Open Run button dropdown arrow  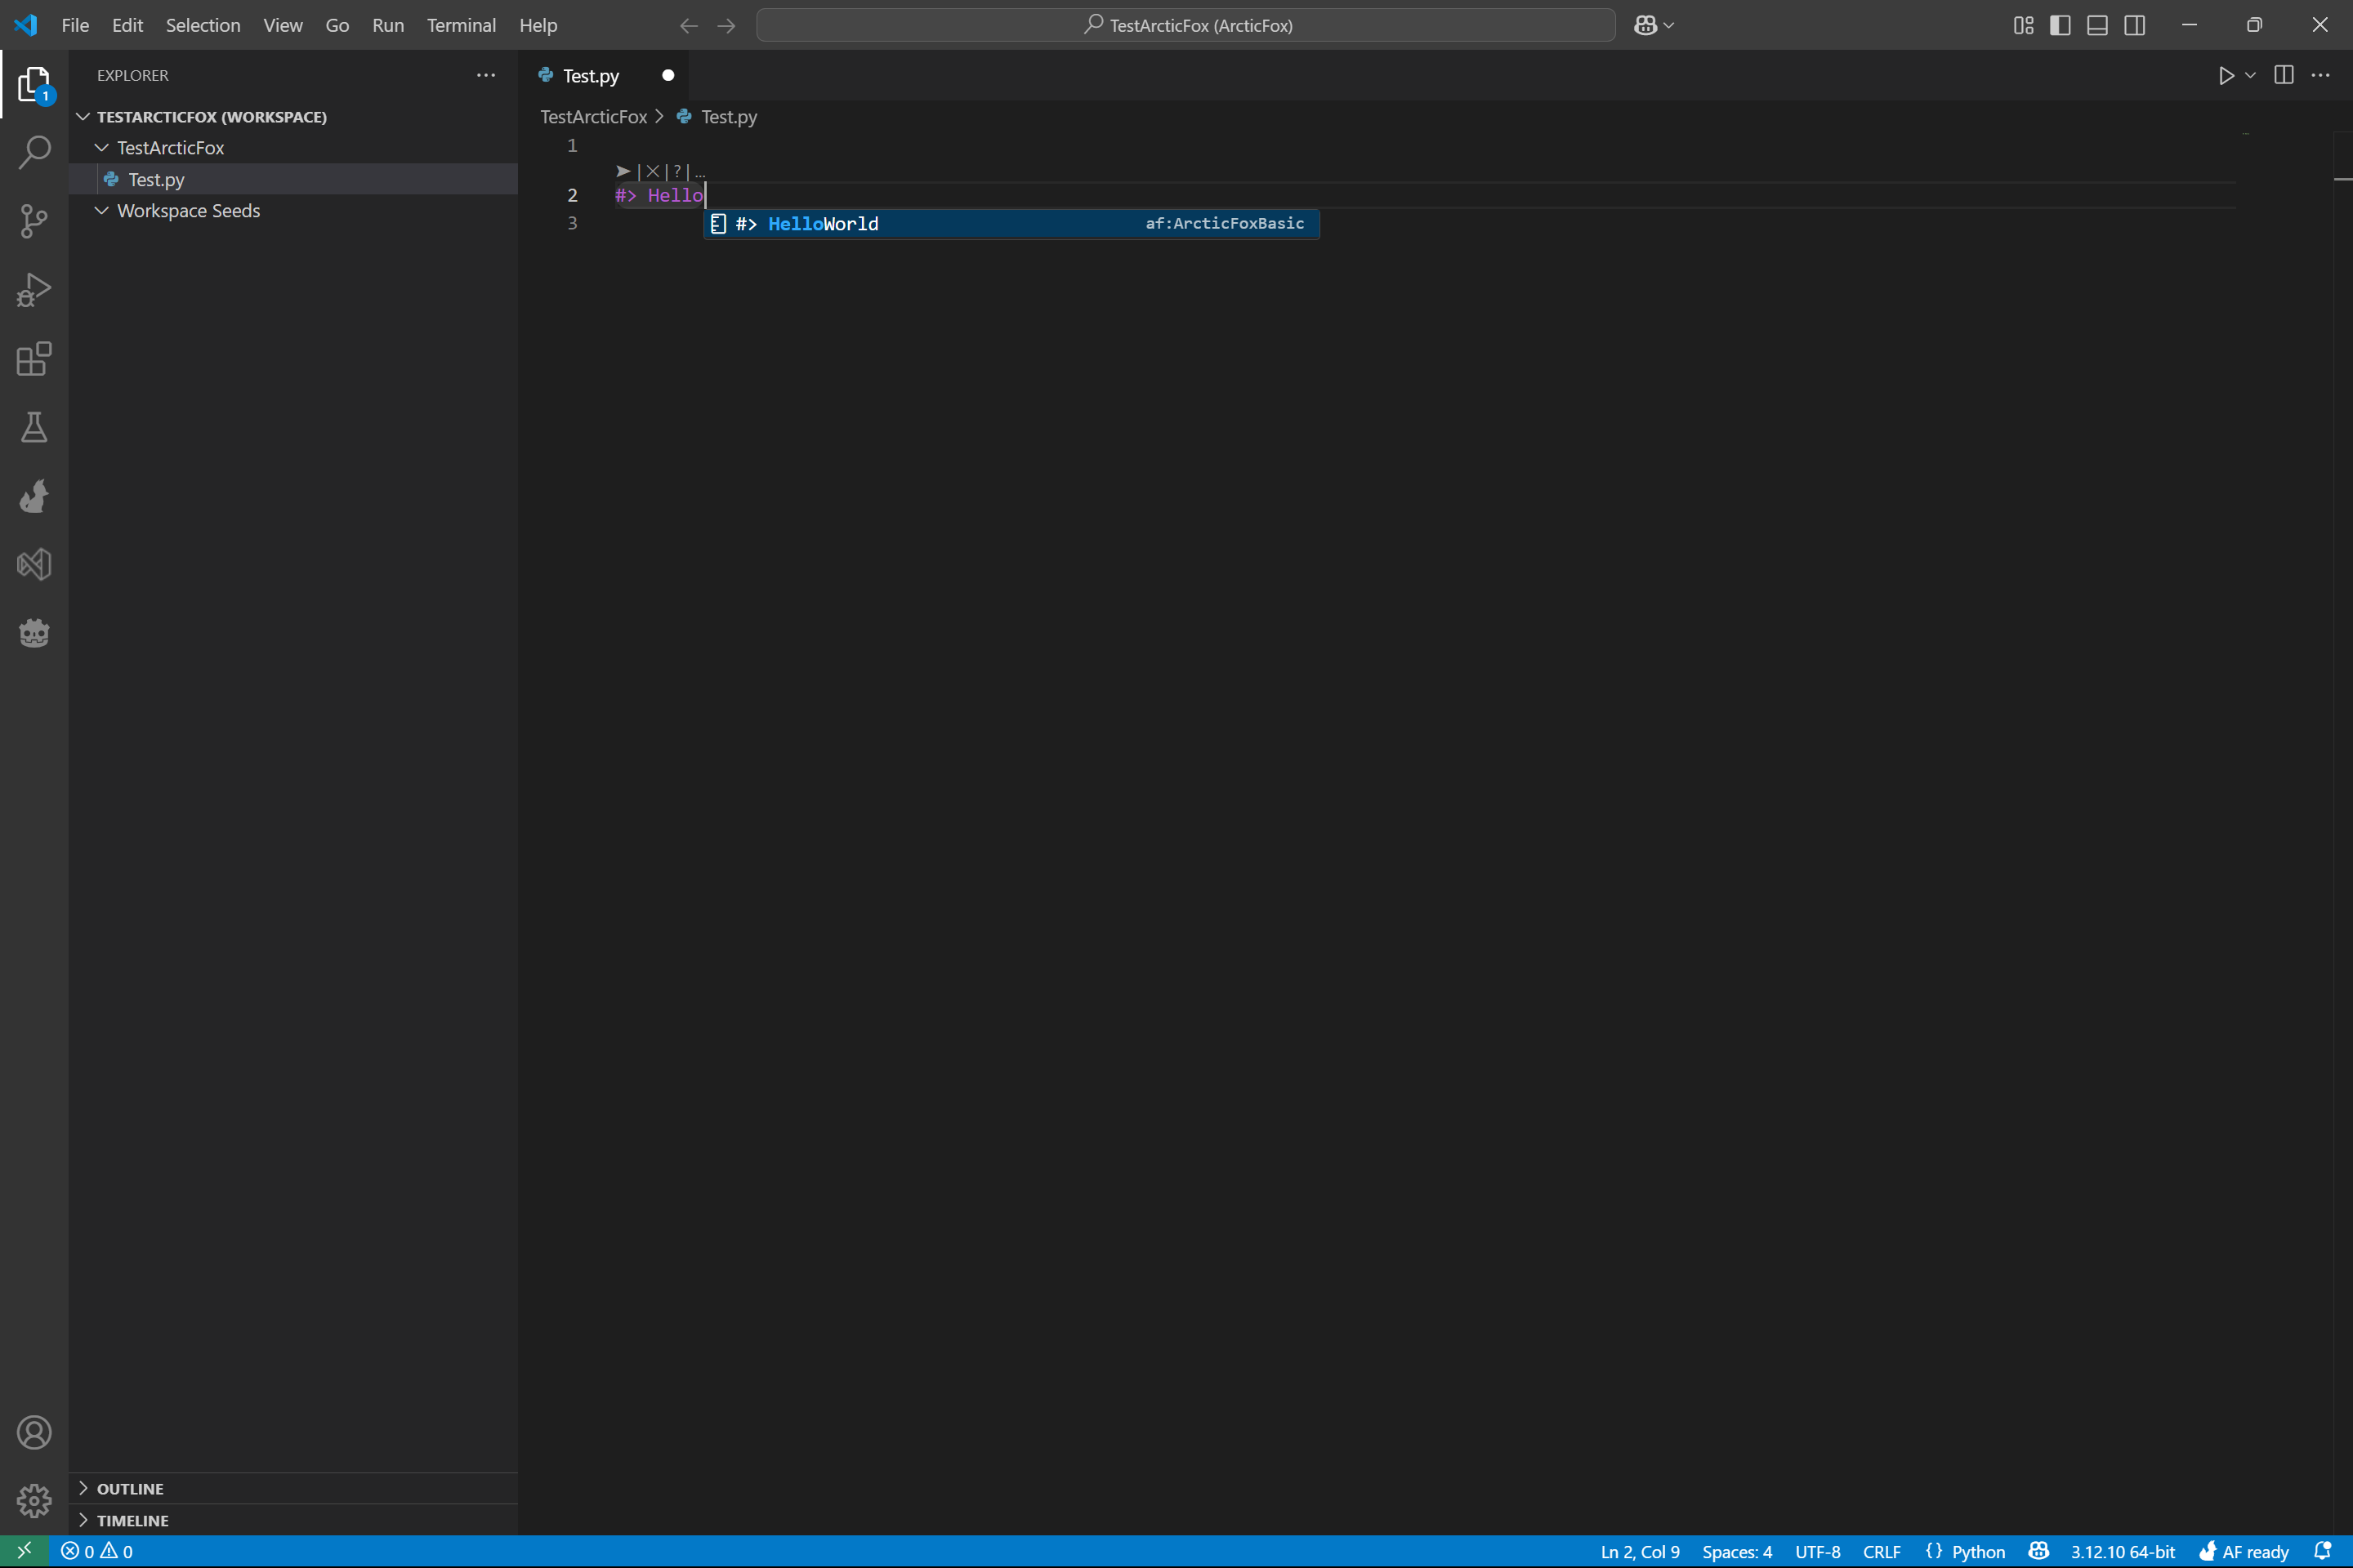point(2250,76)
